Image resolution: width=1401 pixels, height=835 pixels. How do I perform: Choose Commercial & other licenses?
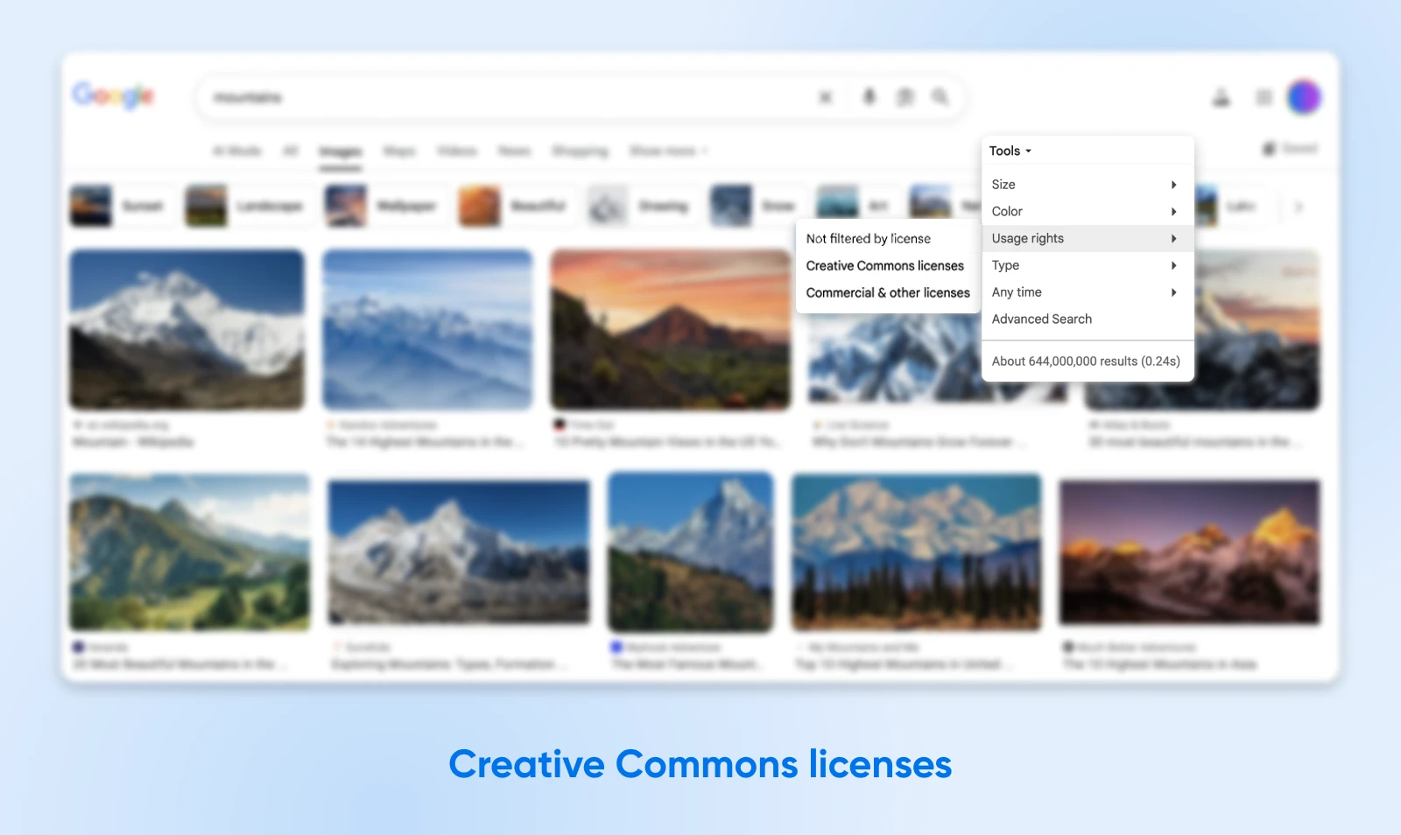(x=888, y=293)
